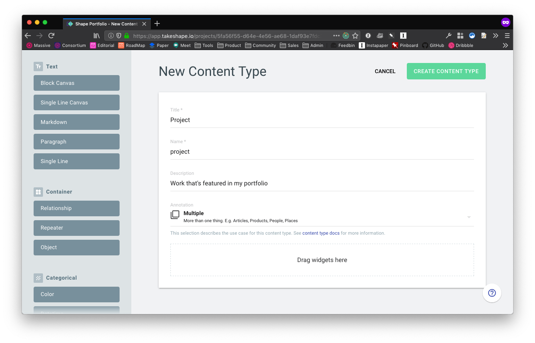The height and width of the screenshot is (343, 535).
Task: Click the Description input field
Action: (x=322, y=183)
